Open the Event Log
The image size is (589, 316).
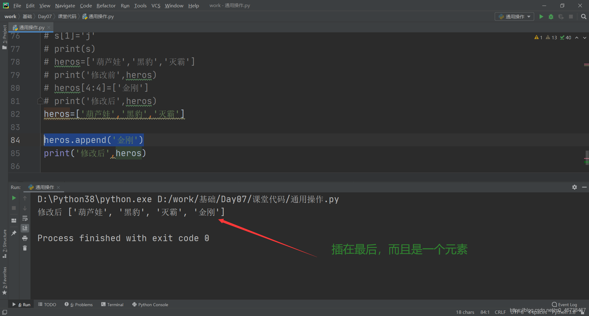click(564, 305)
